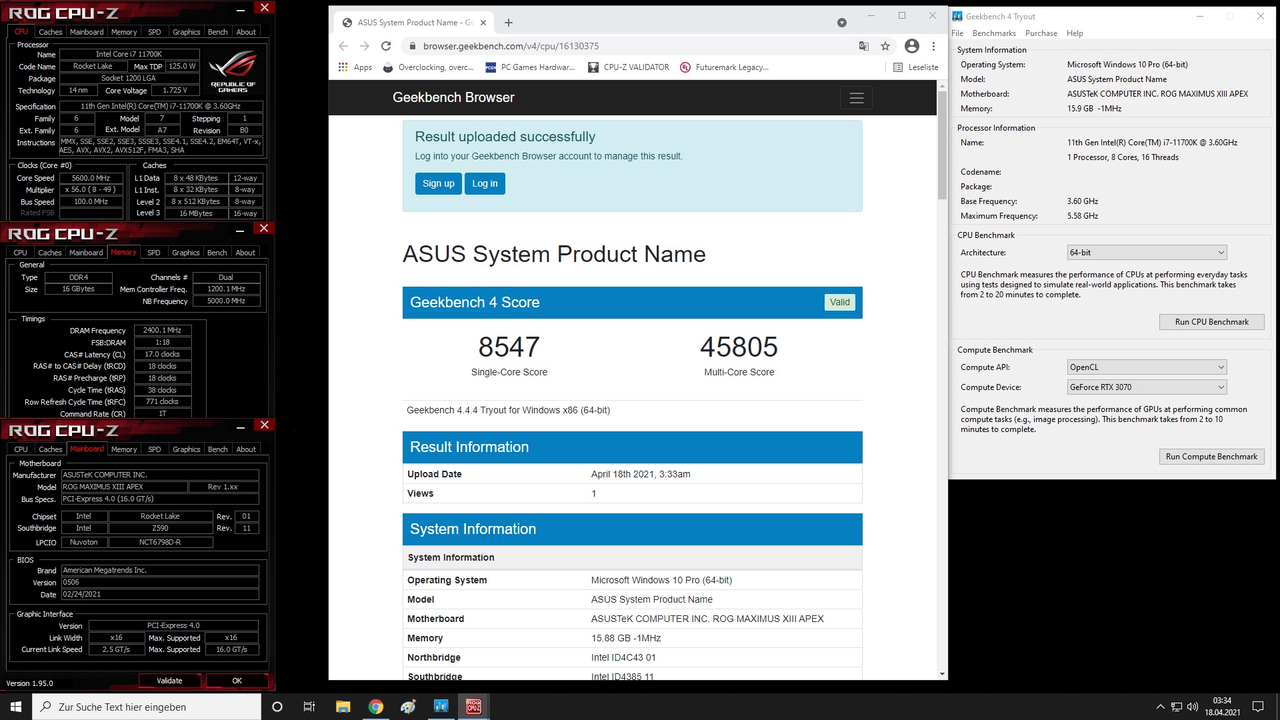Bookmark this page with the star icon
The height and width of the screenshot is (720, 1280).
(885, 46)
